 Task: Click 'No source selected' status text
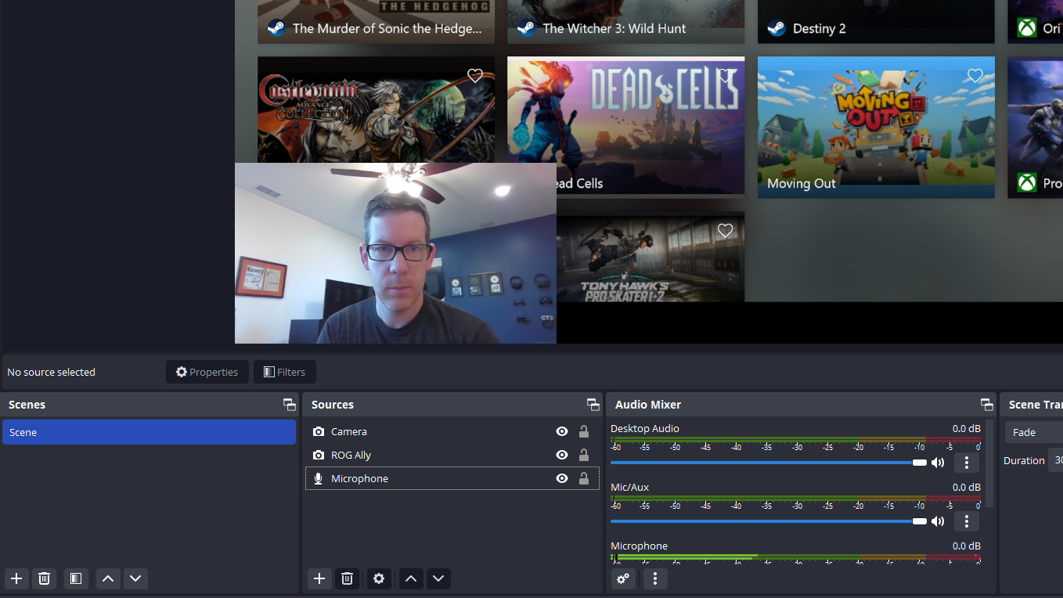click(x=51, y=372)
